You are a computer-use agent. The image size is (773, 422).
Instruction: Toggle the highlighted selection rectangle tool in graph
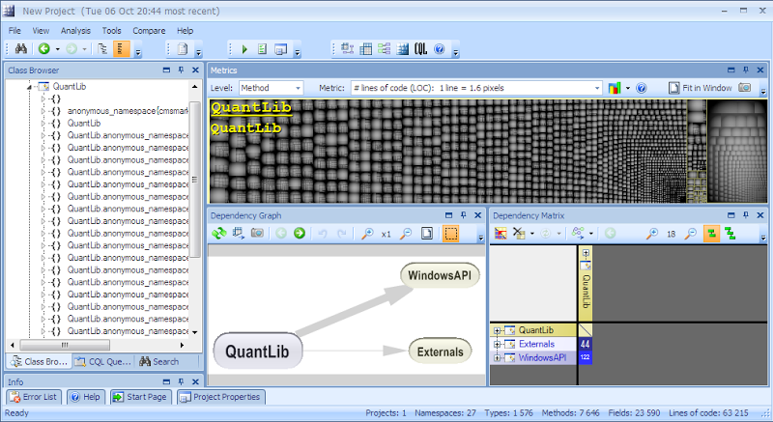[x=450, y=234]
